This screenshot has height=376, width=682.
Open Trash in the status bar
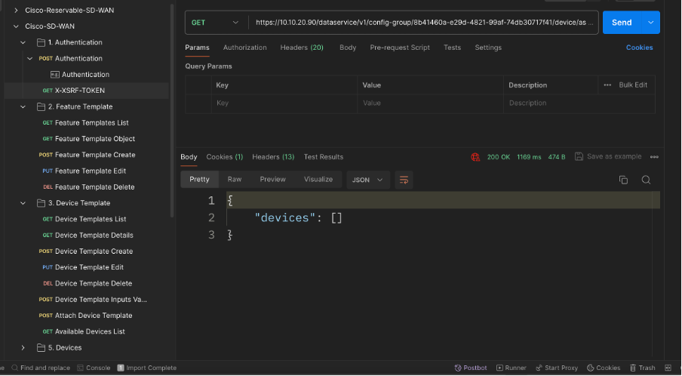click(x=642, y=368)
